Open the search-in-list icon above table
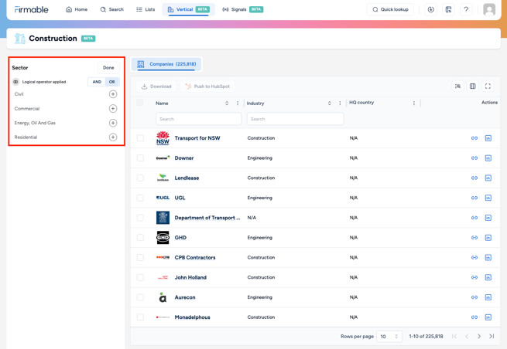 click(x=457, y=86)
